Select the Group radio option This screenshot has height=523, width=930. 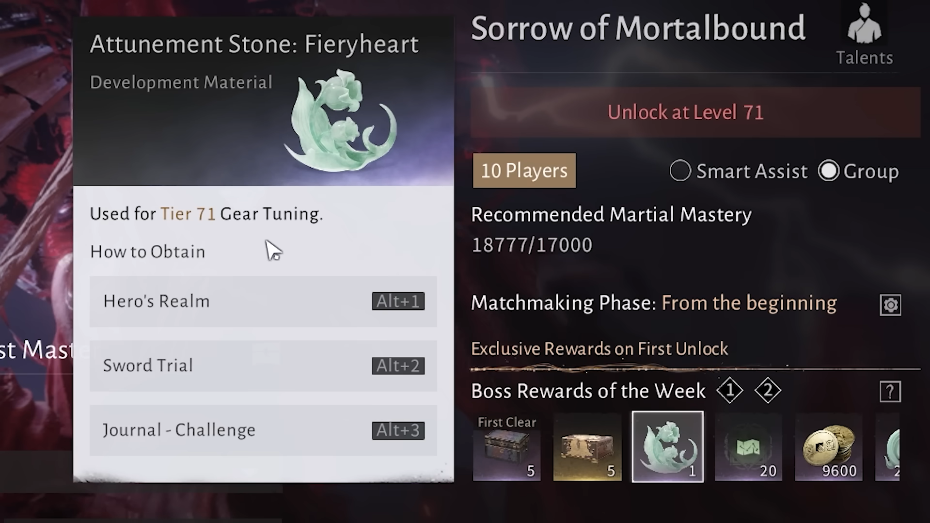828,171
